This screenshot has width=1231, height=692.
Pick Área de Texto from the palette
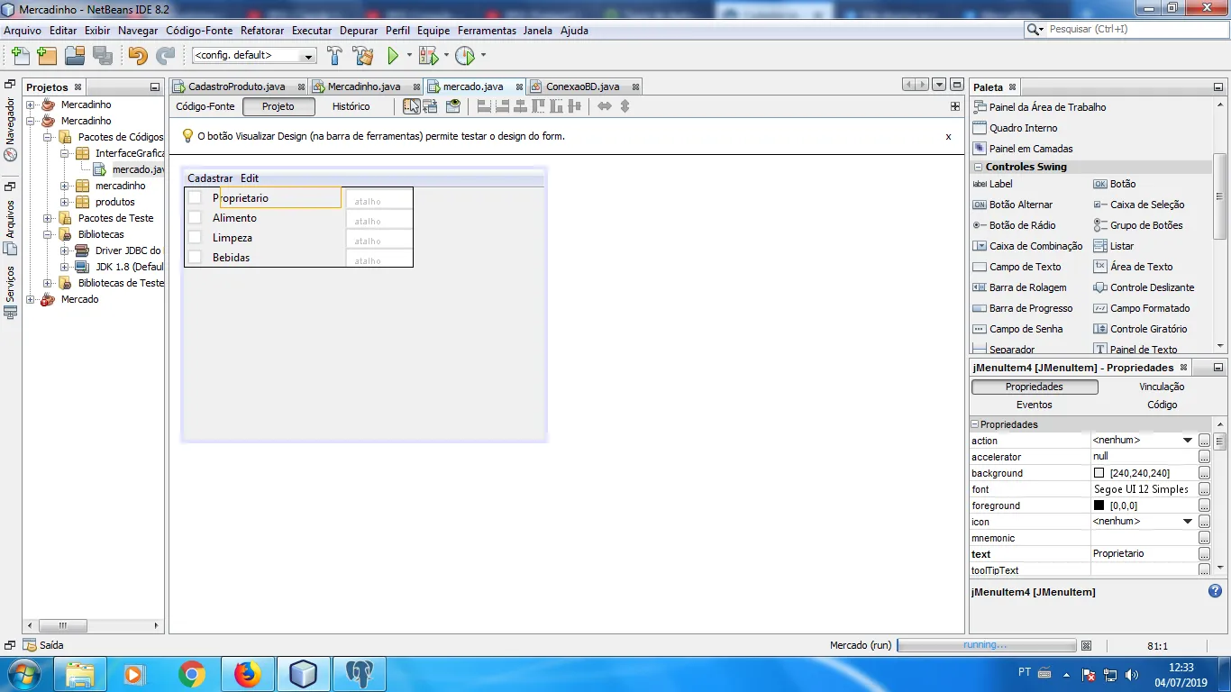(x=1134, y=267)
